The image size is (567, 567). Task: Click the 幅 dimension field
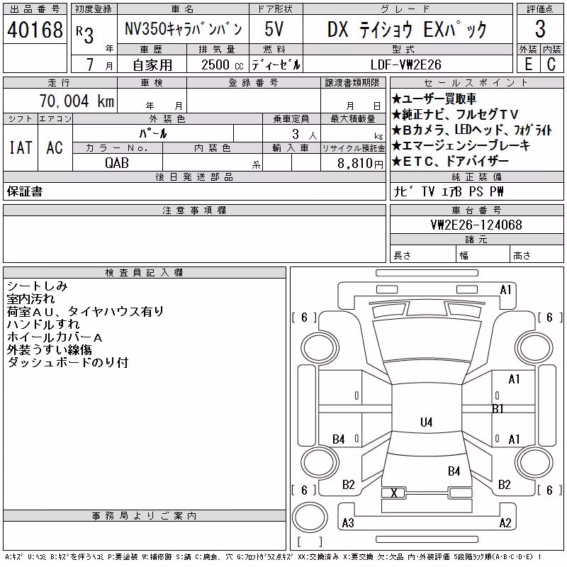(483, 254)
